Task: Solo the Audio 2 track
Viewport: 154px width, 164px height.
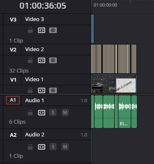Action: click(x=53, y=147)
